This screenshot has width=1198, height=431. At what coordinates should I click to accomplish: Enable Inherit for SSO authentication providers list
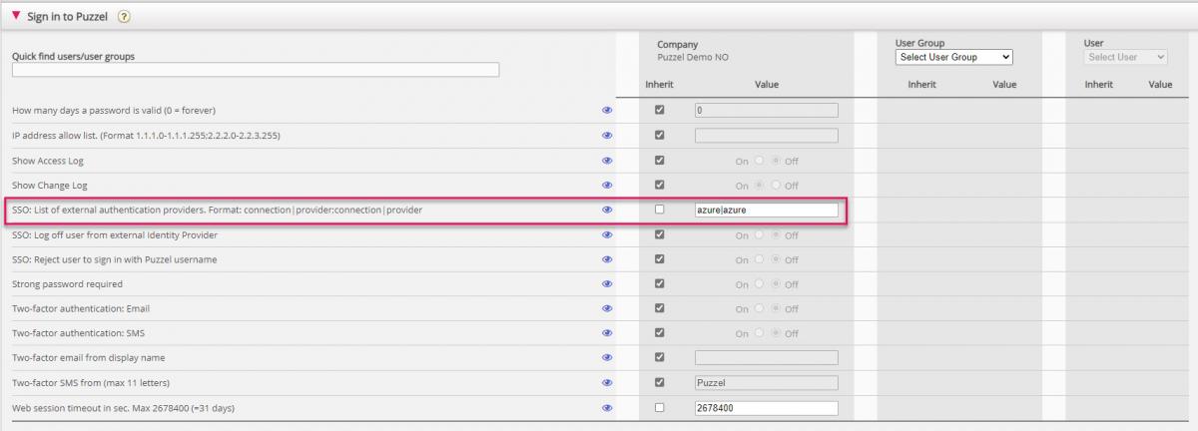coord(659,210)
